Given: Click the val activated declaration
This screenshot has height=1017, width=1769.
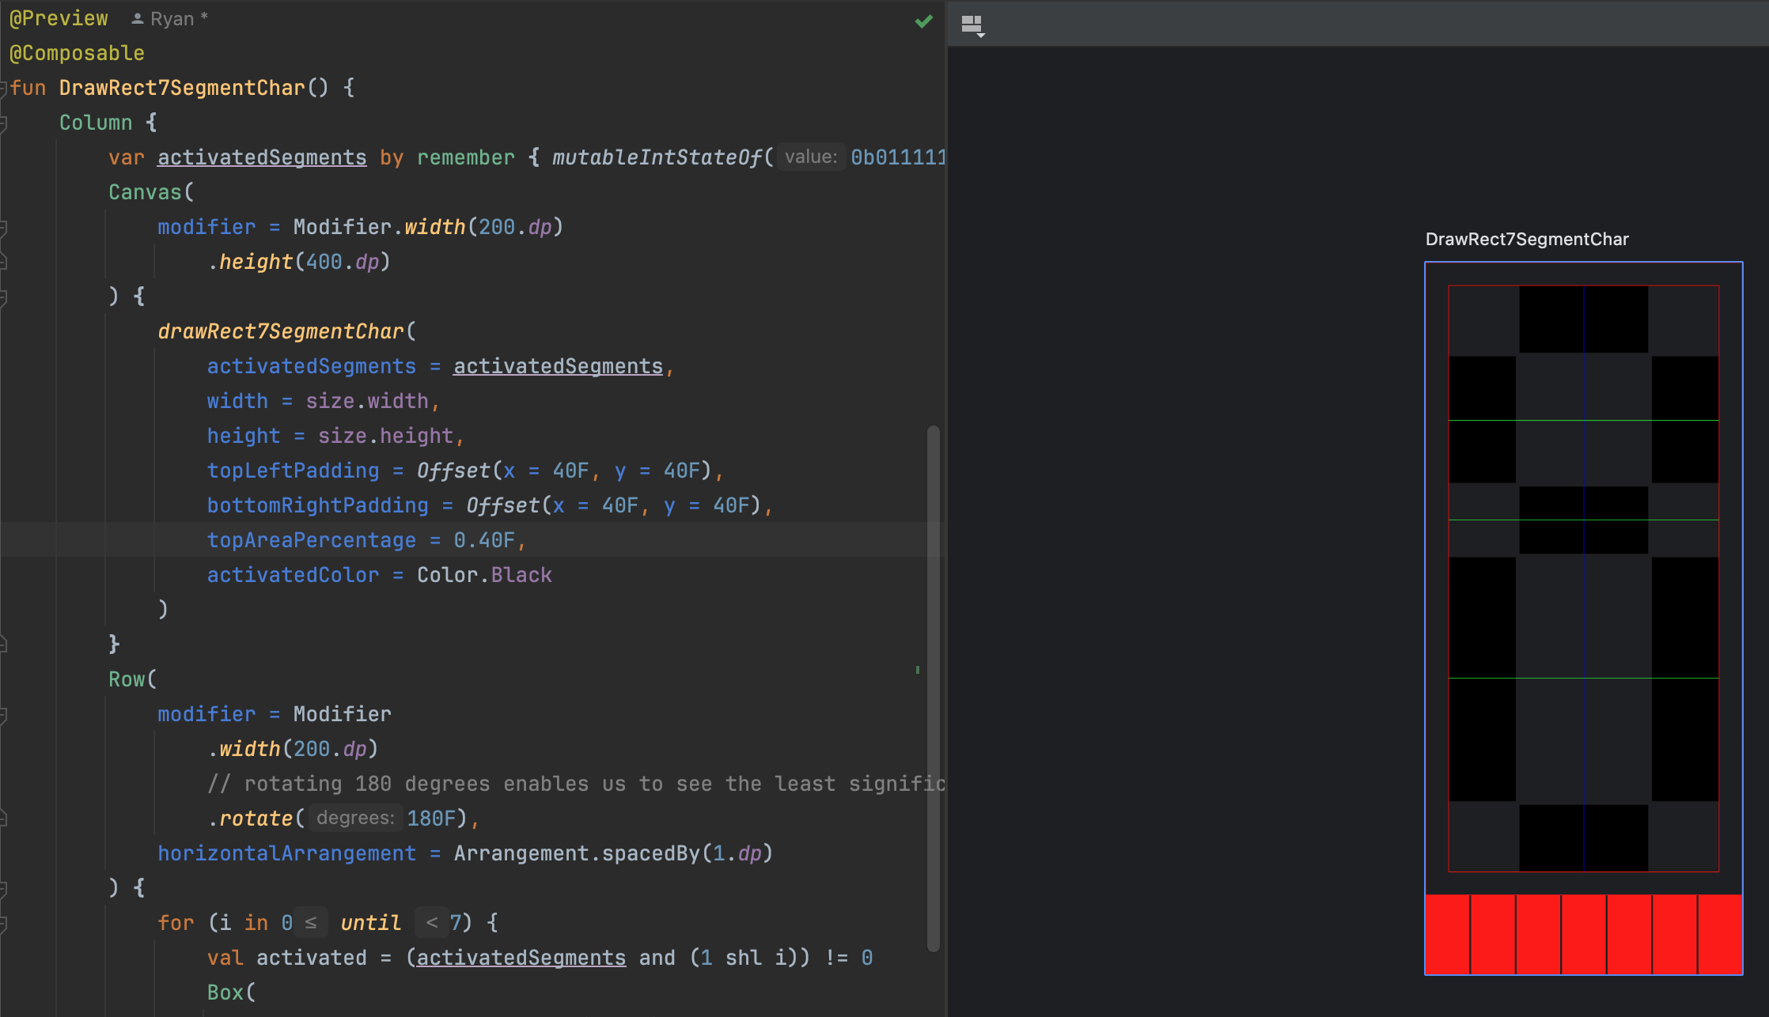Looking at the screenshot, I should [287, 958].
